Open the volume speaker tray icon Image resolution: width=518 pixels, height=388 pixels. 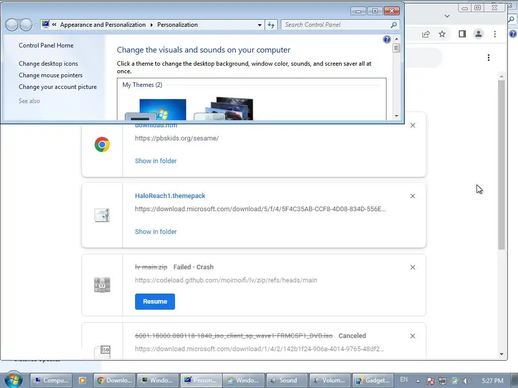(466, 381)
